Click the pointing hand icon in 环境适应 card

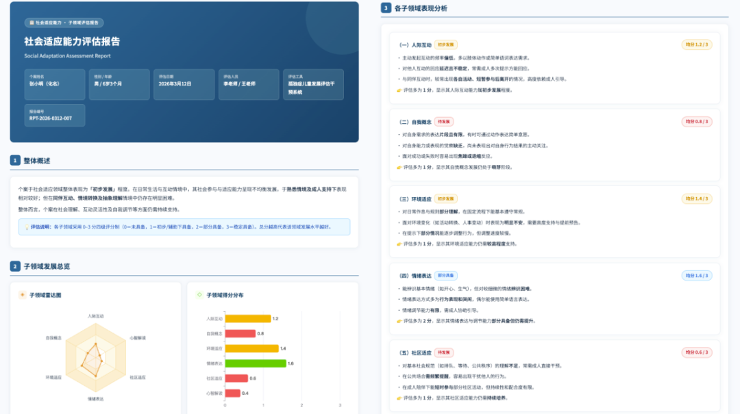399,244
